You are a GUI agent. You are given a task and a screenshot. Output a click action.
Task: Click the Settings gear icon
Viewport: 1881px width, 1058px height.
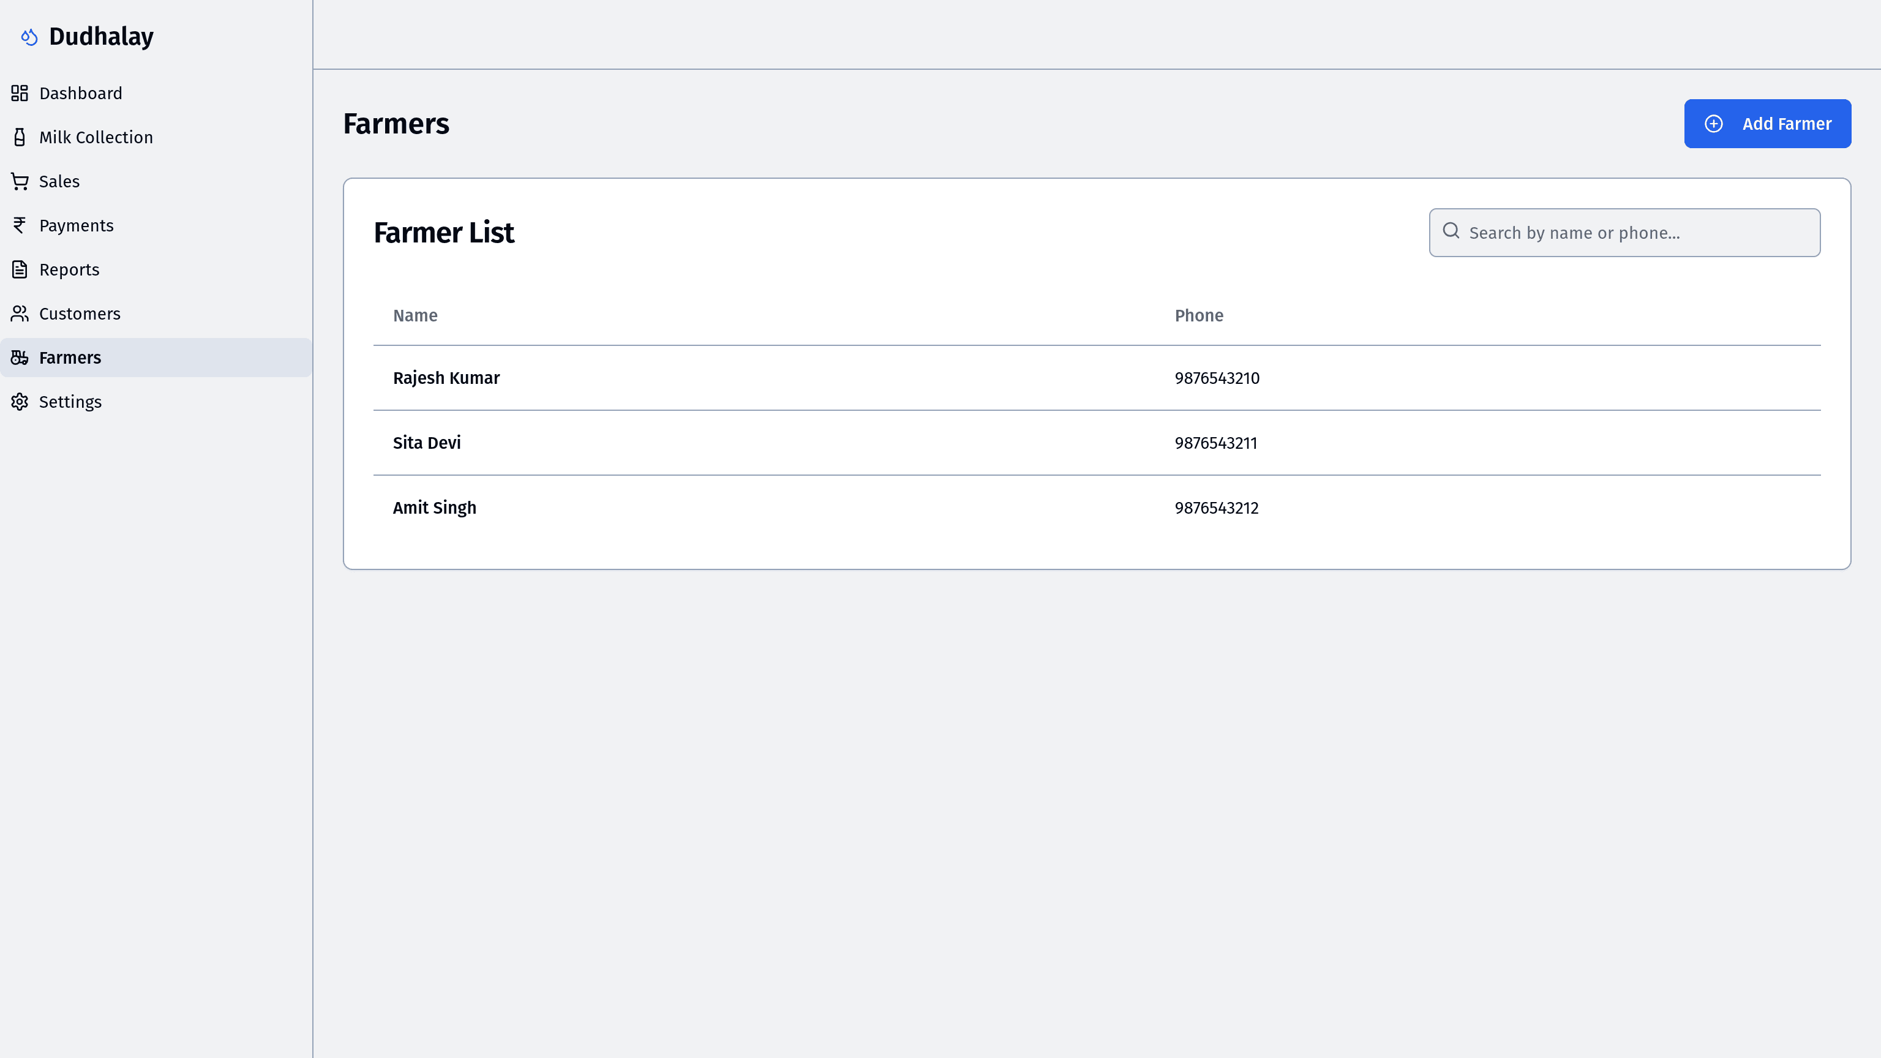(20, 402)
